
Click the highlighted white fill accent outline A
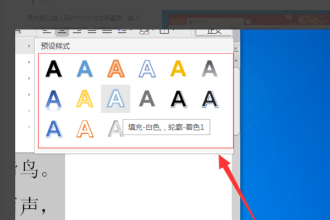pyautogui.click(x=116, y=99)
